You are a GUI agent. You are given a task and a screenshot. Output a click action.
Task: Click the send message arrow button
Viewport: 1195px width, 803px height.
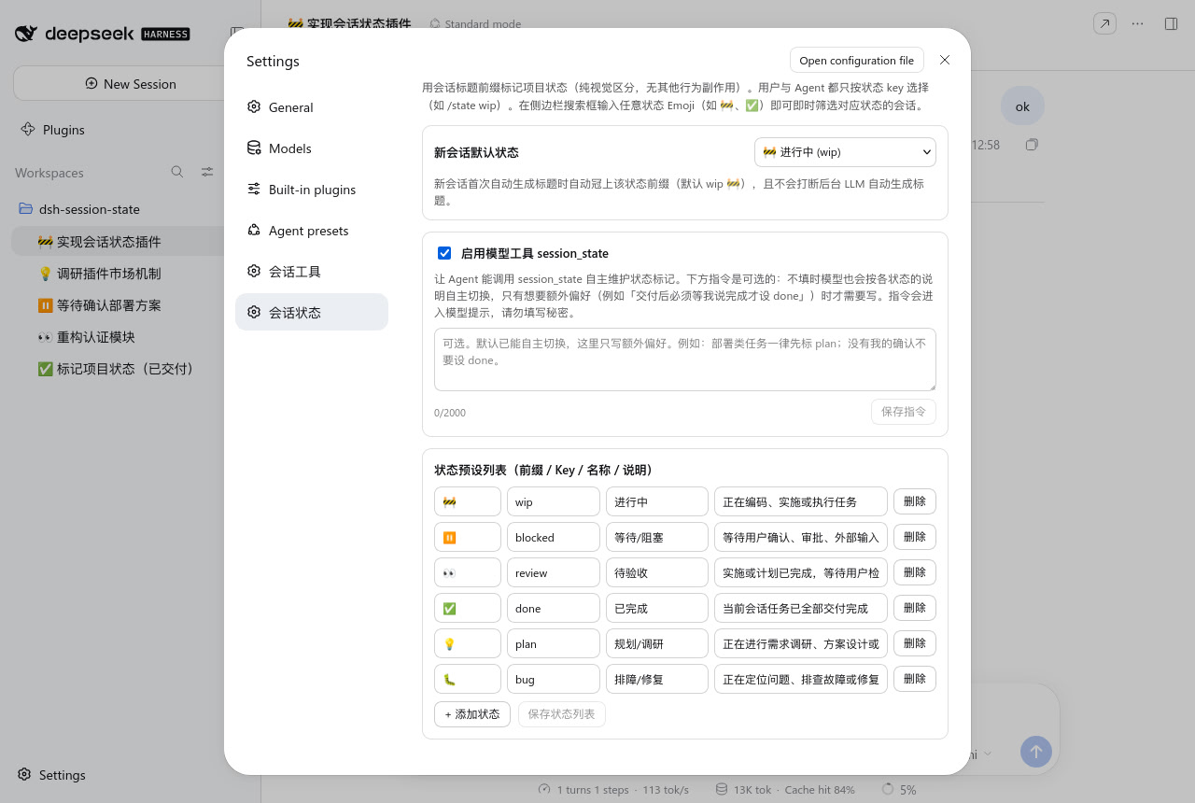[1036, 752]
